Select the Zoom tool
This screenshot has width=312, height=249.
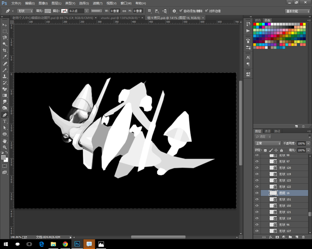(x=5, y=147)
